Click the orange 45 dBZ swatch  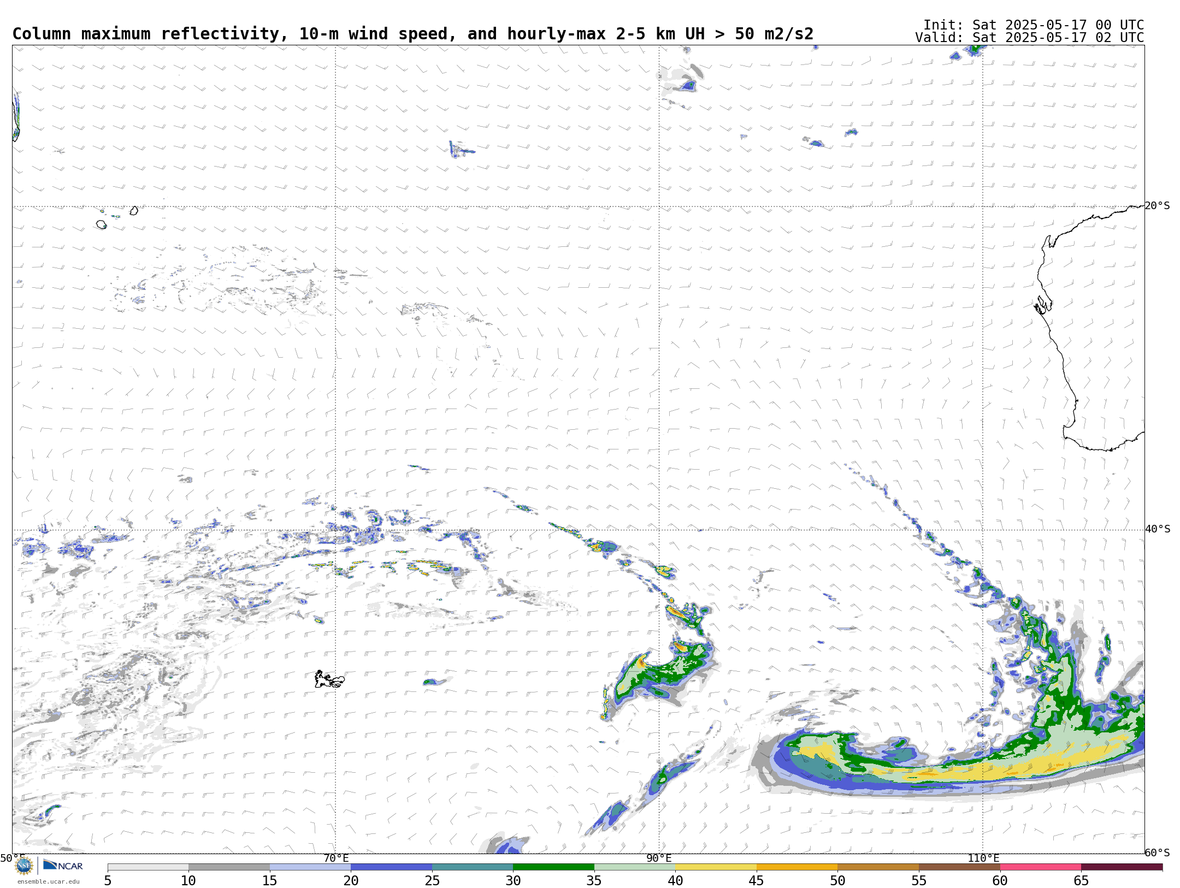coord(797,867)
